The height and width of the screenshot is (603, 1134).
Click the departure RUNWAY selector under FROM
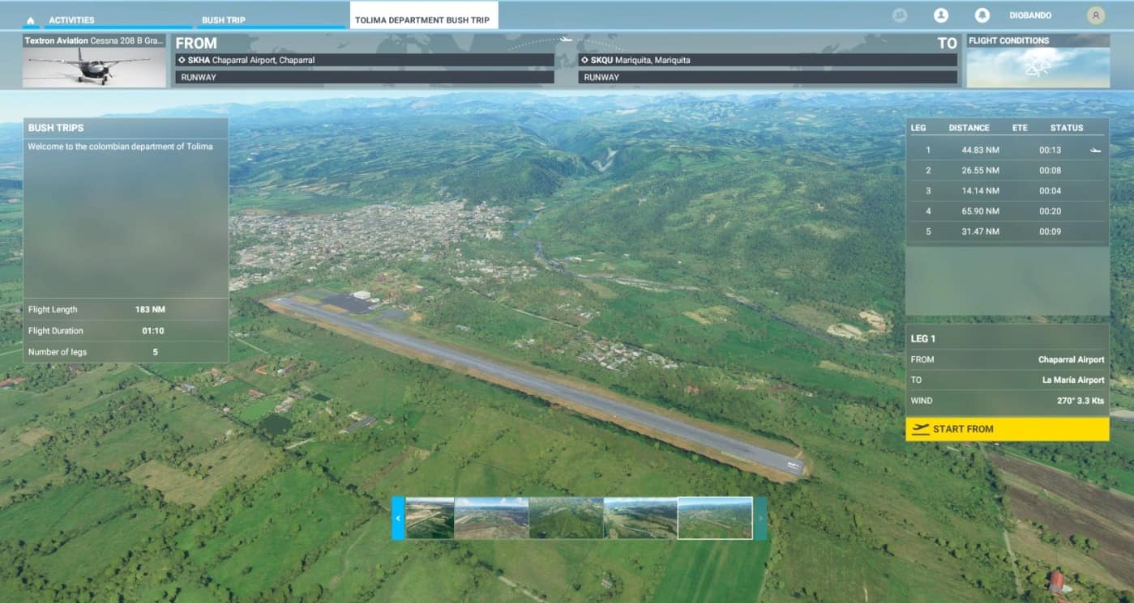(x=365, y=78)
